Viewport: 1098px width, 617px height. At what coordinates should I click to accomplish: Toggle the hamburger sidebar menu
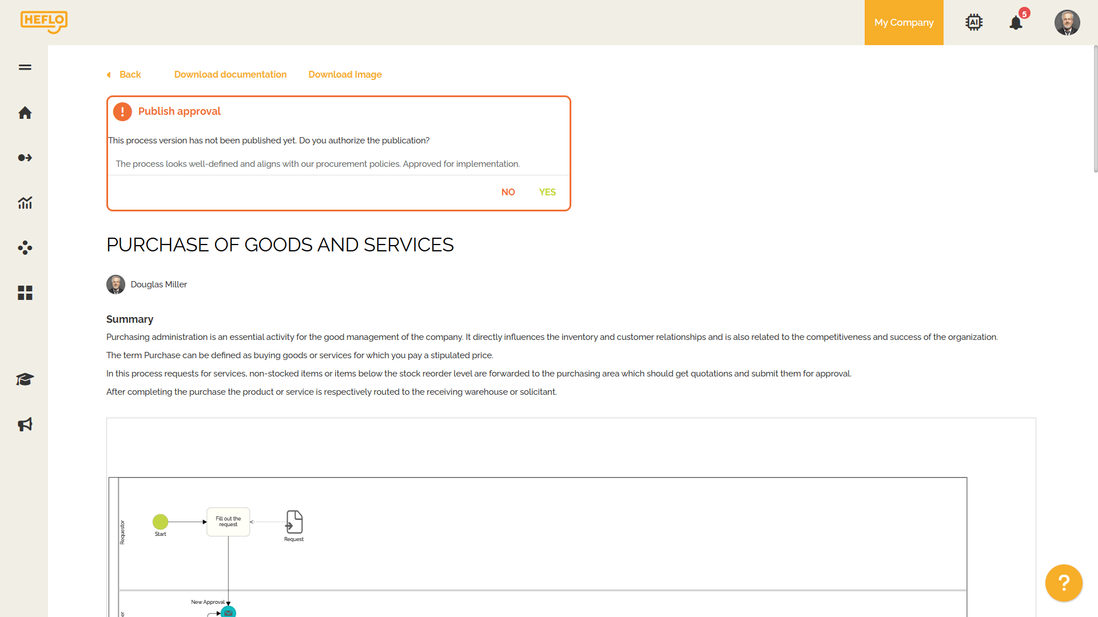pos(25,67)
